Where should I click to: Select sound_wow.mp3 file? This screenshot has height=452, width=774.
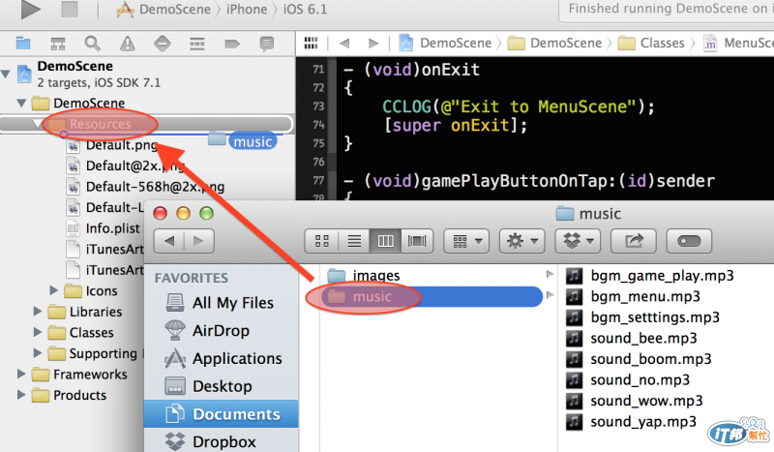635,401
